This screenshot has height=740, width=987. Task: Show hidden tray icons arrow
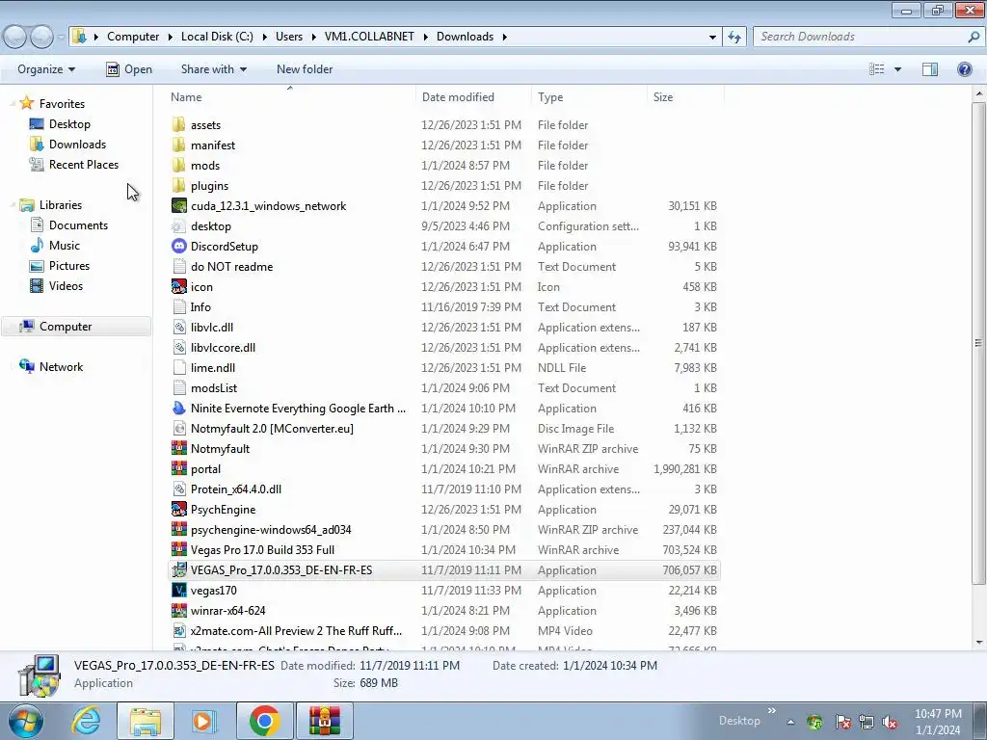(x=790, y=722)
